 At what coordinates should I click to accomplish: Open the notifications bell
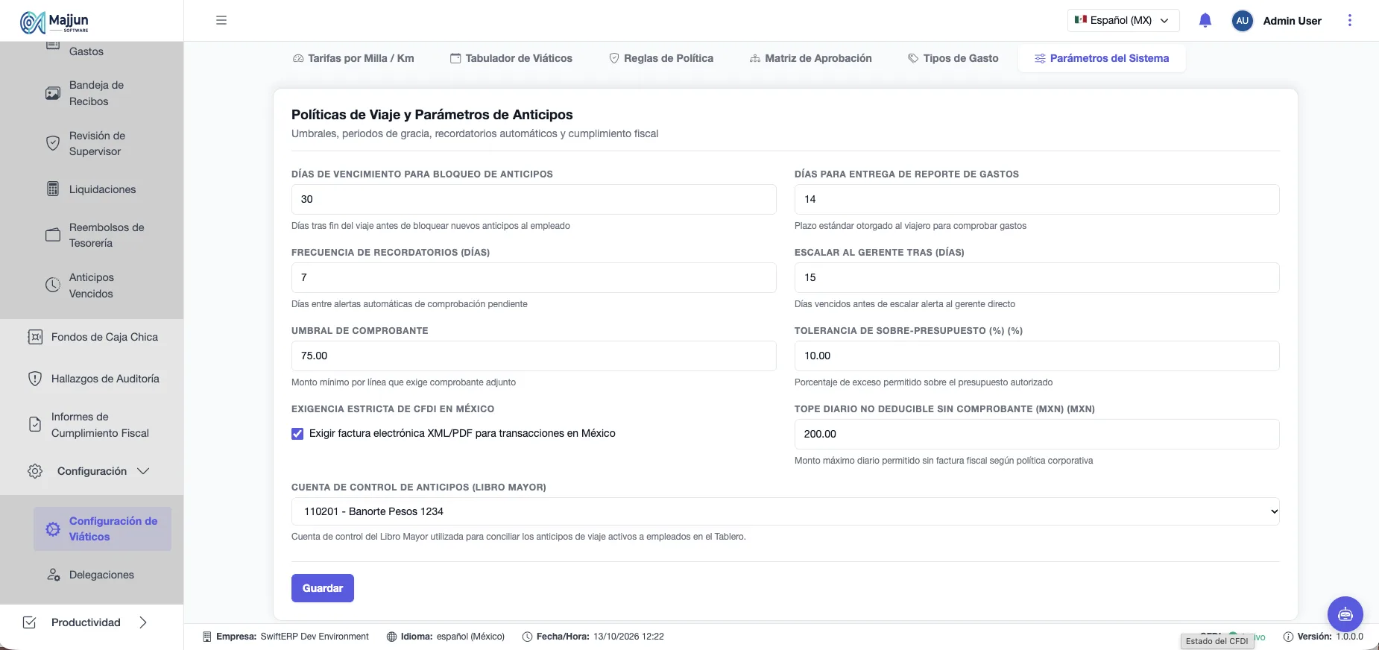[1205, 20]
